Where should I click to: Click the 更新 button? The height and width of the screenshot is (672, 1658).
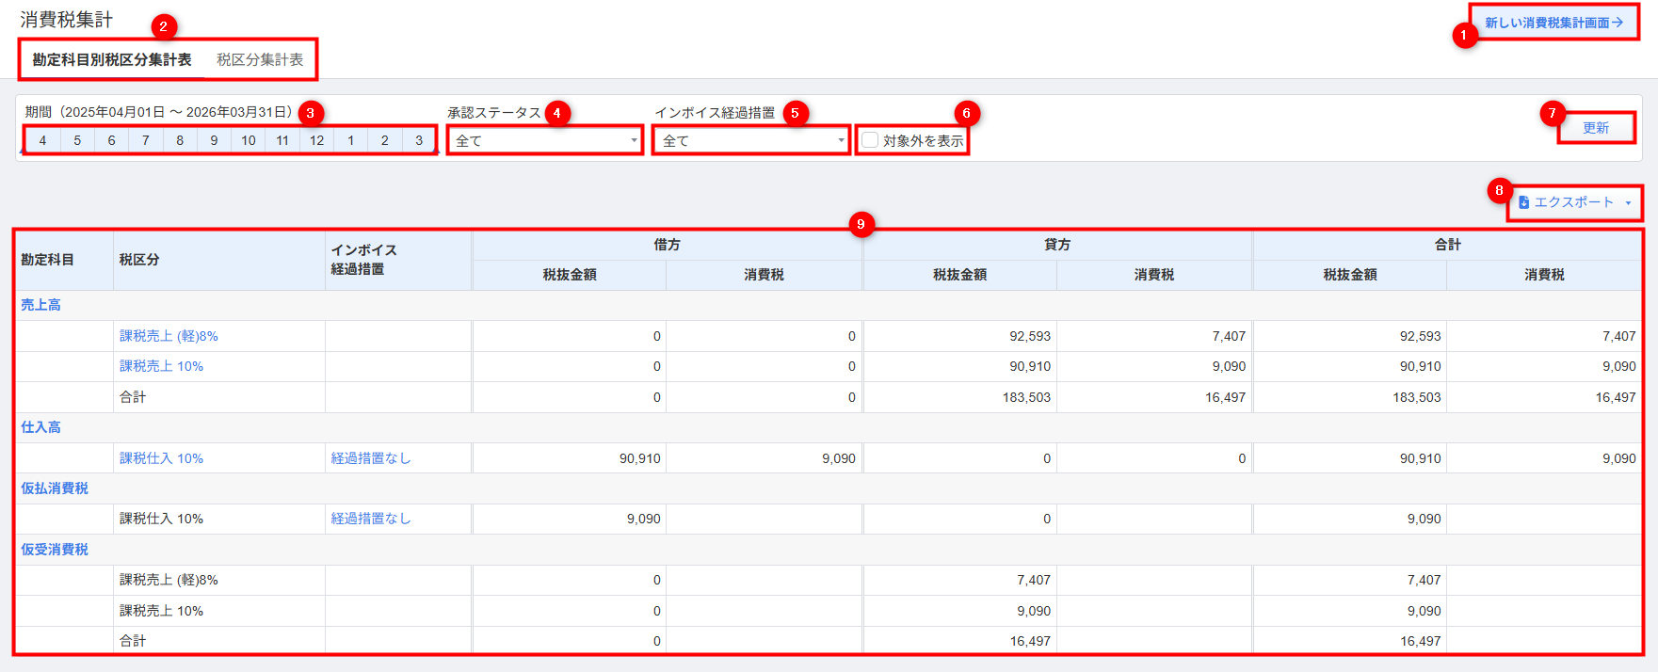1596,128
